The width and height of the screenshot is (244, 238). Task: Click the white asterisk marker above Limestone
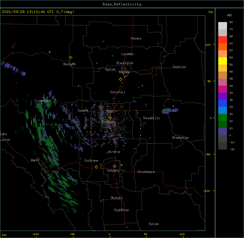coord(44,98)
